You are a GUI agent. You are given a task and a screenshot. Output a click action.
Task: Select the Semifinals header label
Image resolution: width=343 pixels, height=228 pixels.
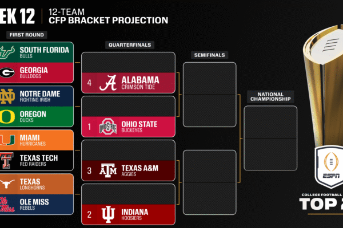[x=209, y=55]
